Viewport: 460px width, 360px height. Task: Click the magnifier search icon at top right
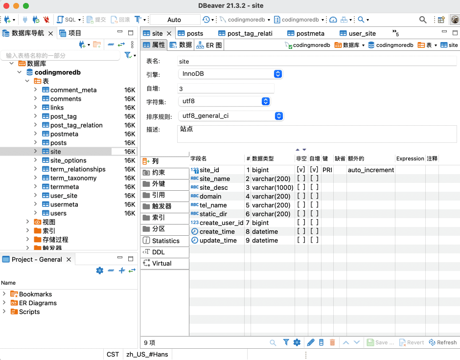click(423, 20)
